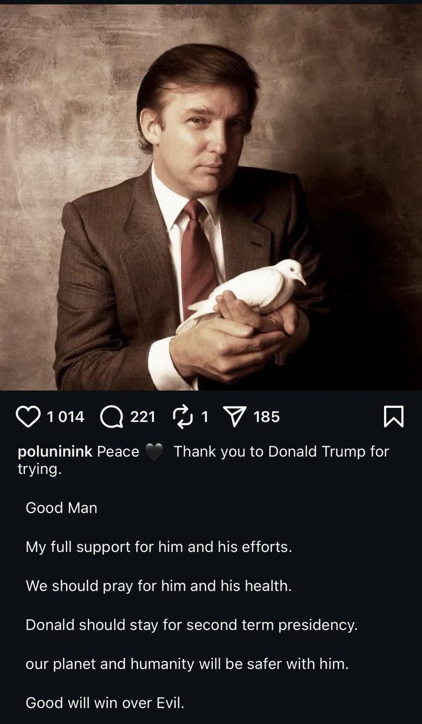Tap the red tie in the photo
This screenshot has width=422, height=724.
(x=197, y=255)
